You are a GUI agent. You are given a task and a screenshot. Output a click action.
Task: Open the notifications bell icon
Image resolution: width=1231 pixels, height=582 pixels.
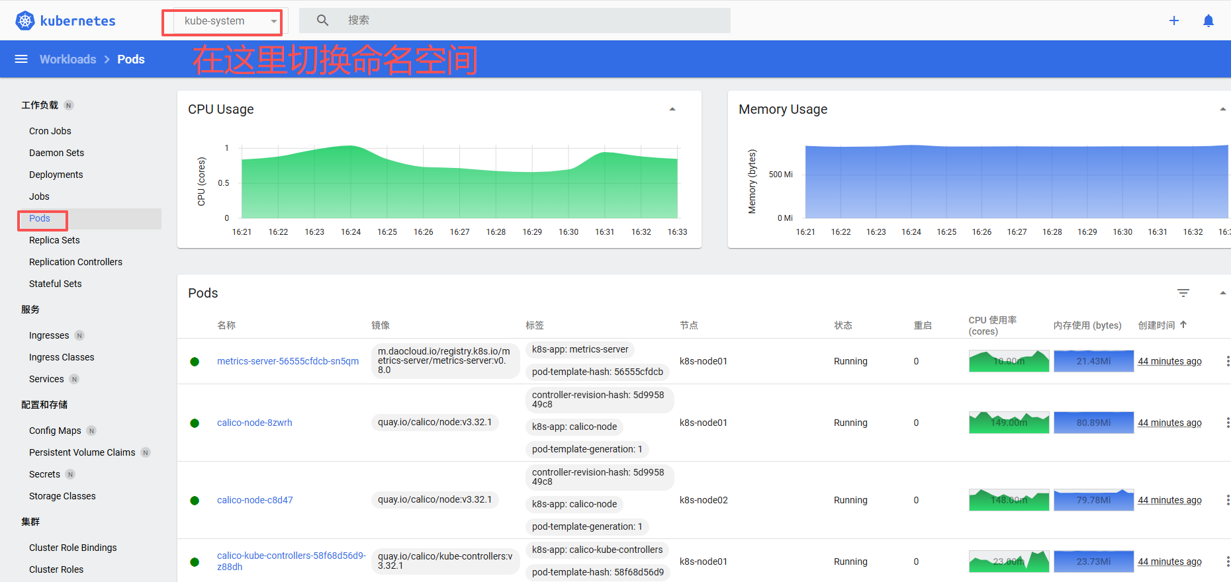coord(1208,21)
